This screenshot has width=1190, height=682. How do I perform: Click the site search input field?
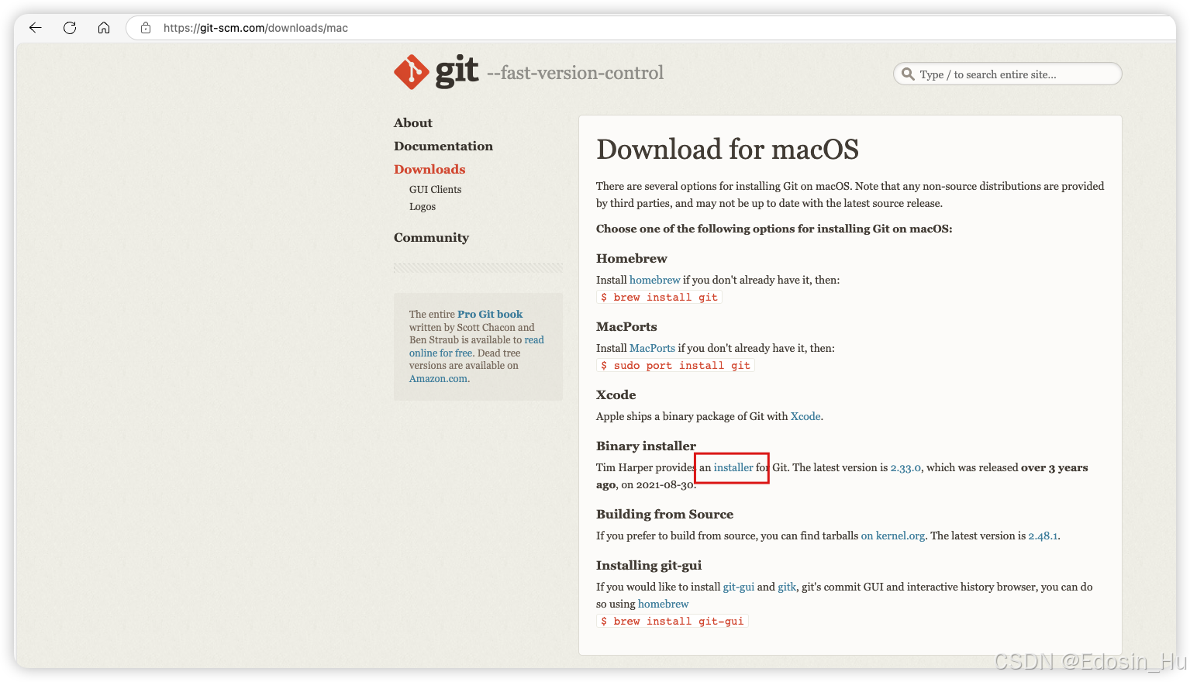click(x=1000, y=74)
